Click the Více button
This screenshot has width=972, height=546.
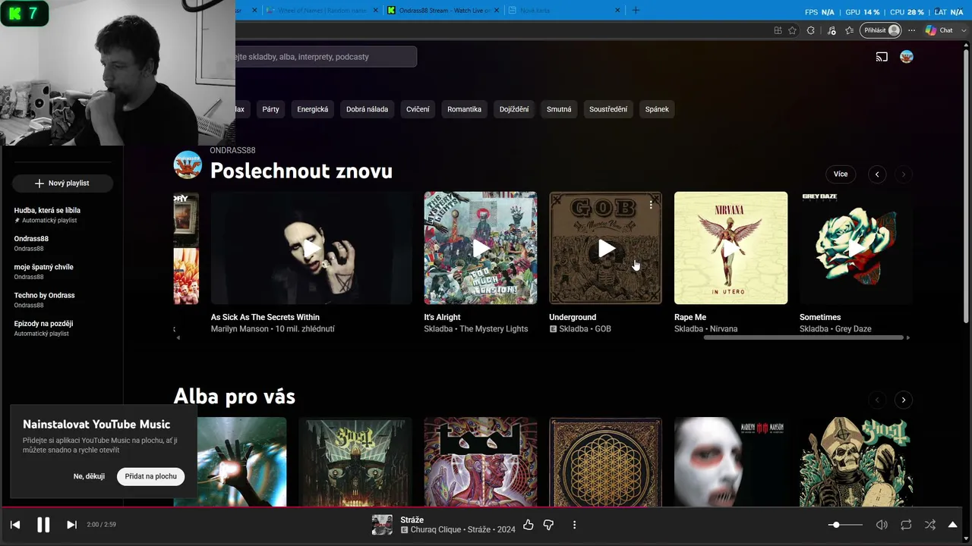(x=841, y=174)
